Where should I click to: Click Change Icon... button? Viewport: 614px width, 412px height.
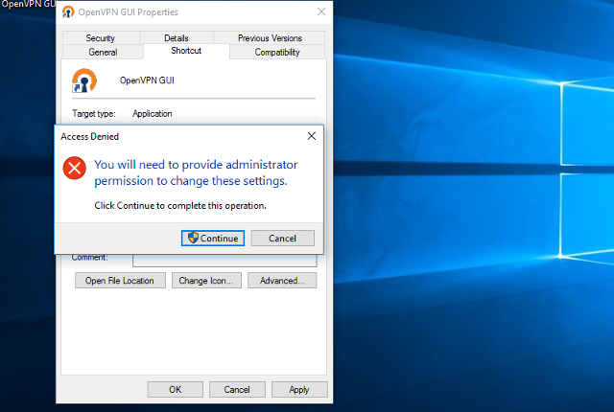(206, 281)
